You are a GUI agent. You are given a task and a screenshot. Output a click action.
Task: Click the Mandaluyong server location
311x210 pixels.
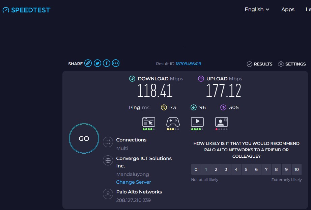coord(133,174)
